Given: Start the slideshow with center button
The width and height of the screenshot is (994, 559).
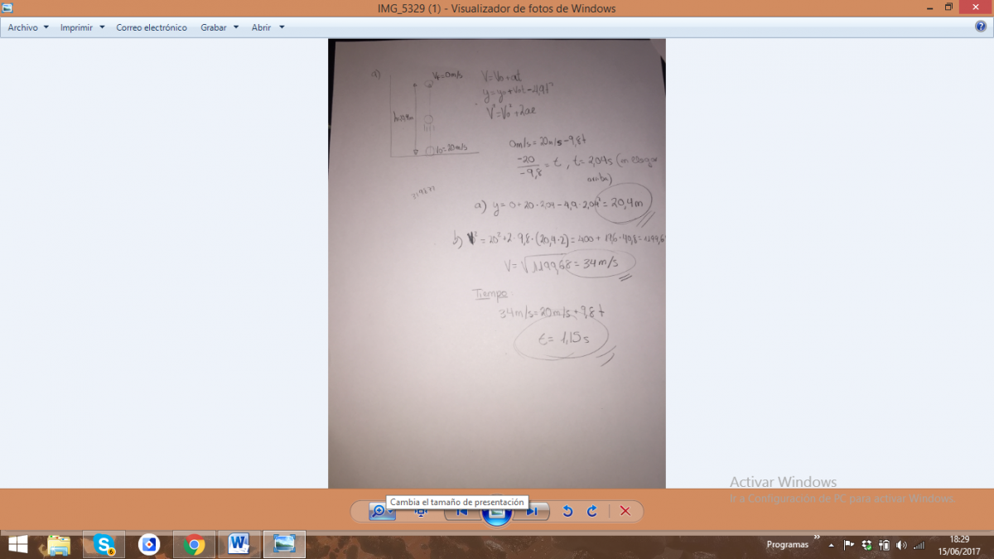Looking at the screenshot, I should coord(496,513).
